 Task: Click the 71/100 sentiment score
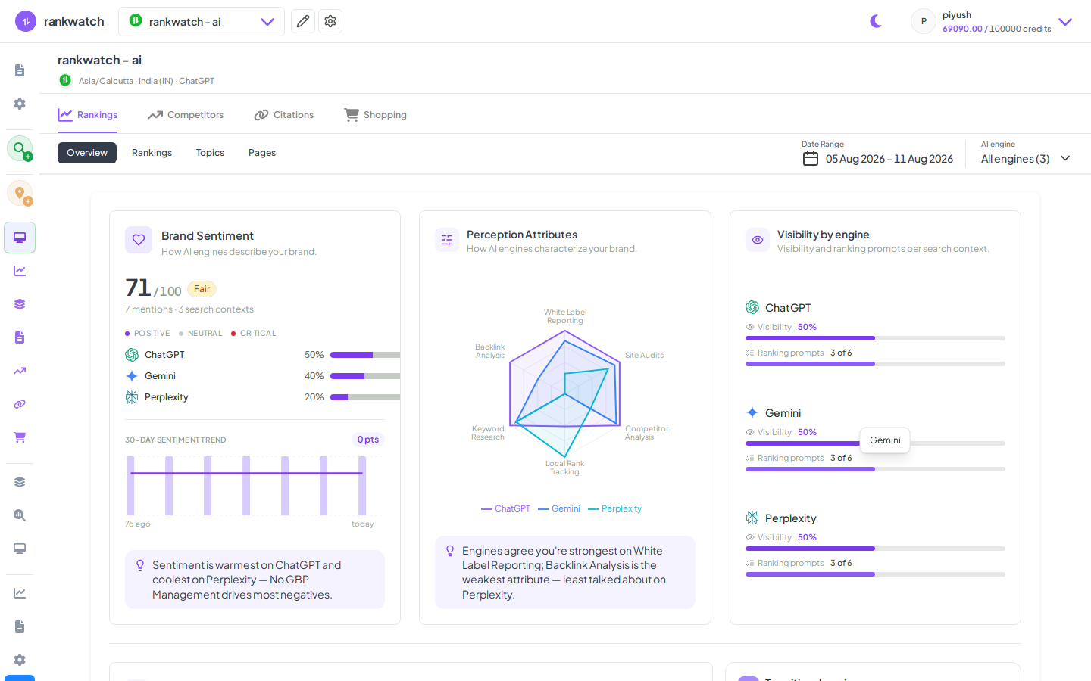coord(153,288)
